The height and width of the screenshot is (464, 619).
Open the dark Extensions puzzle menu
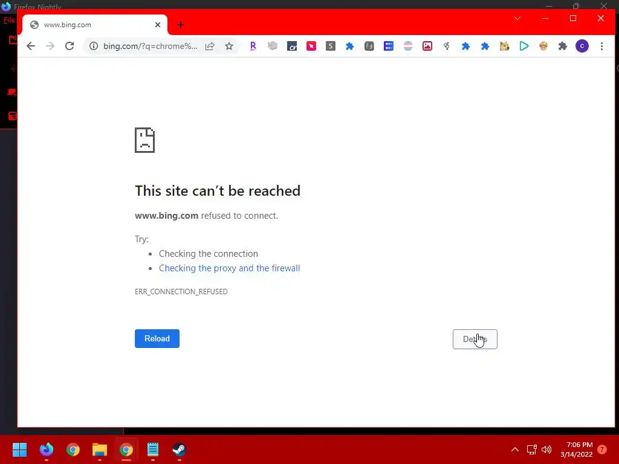click(x=563, y=46)
